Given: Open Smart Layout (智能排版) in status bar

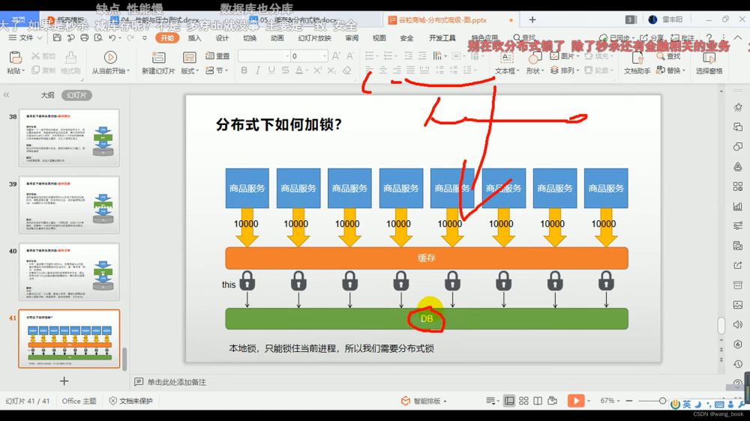Looking at the screenshot, I should click(424, 401).
